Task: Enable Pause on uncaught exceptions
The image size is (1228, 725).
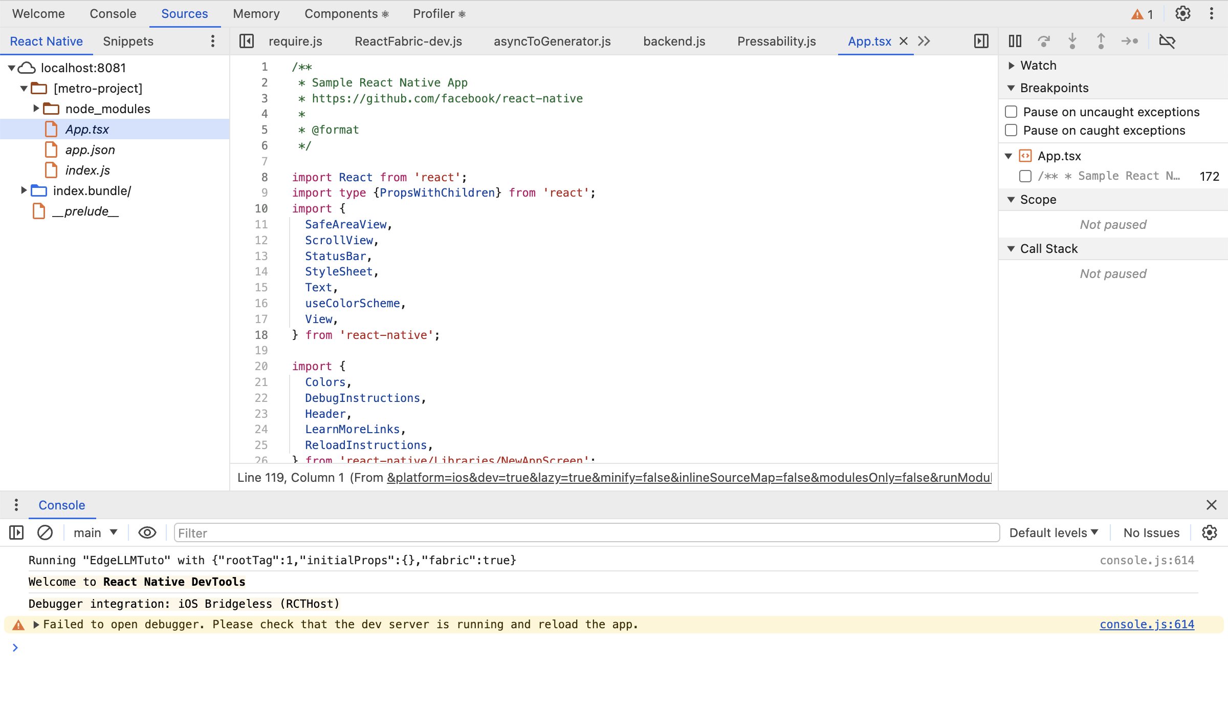Action: 1011,112
